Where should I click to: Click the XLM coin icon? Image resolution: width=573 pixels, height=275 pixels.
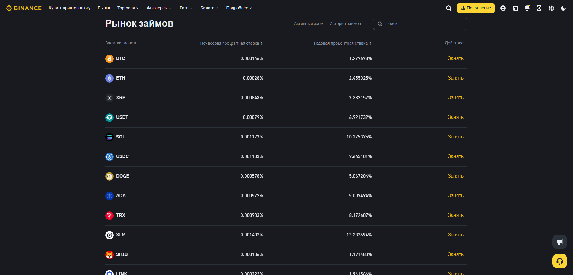[109, 235]
